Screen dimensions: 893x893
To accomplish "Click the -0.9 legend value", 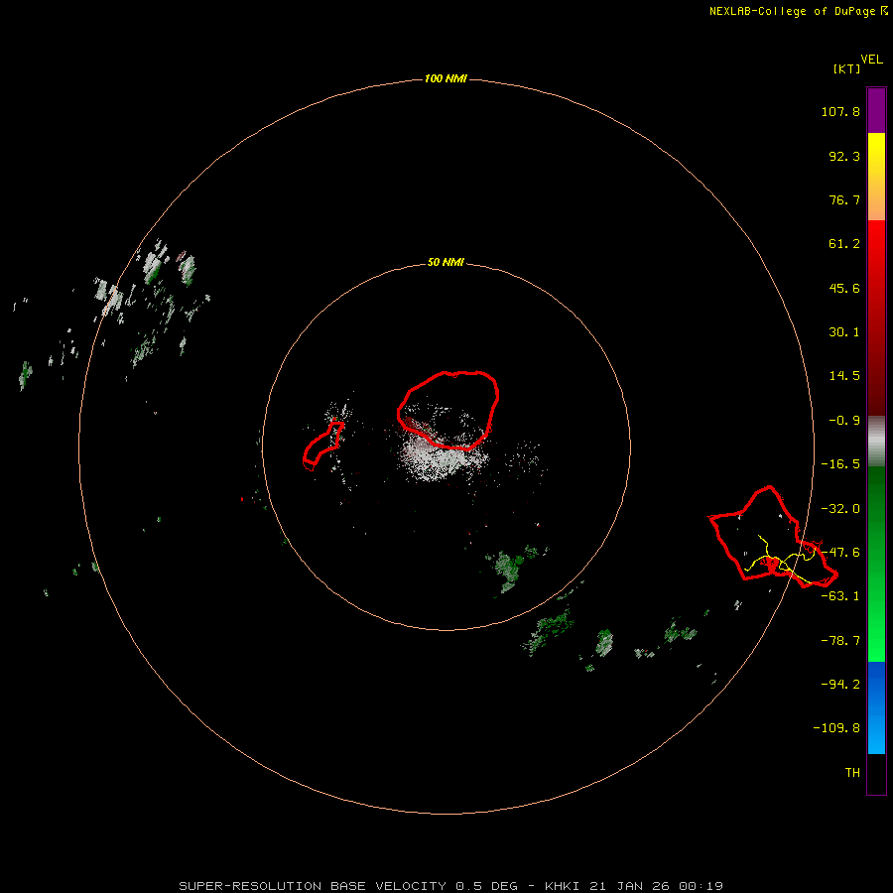I will [x=844, y=421].
